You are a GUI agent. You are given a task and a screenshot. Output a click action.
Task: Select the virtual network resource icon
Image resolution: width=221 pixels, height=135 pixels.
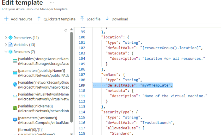[15, 96]
